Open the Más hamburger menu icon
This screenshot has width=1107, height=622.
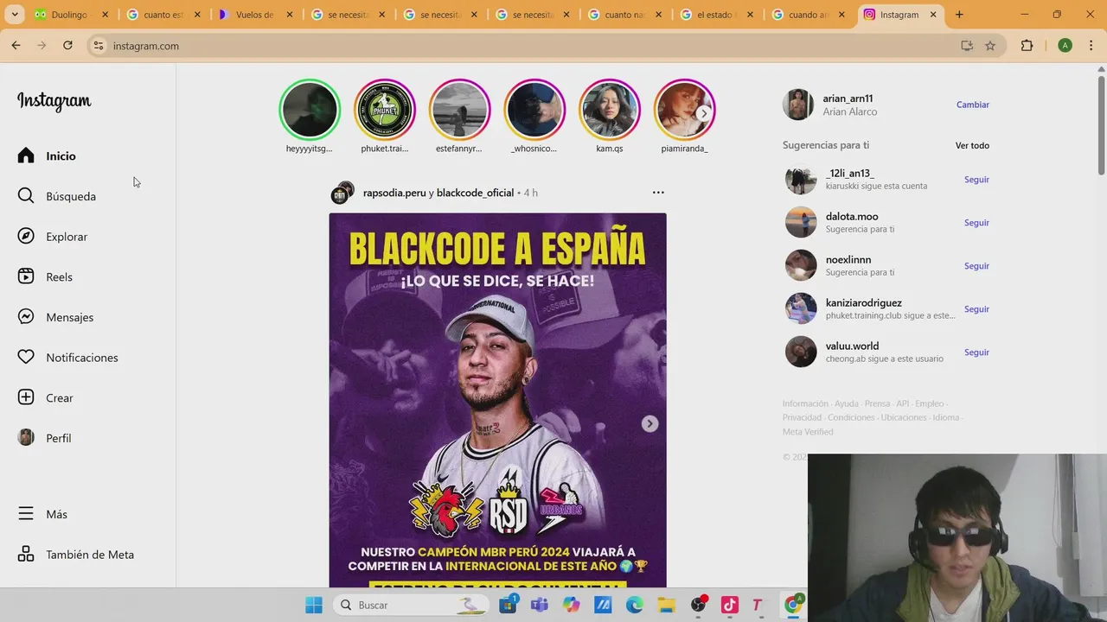point(26,514)
